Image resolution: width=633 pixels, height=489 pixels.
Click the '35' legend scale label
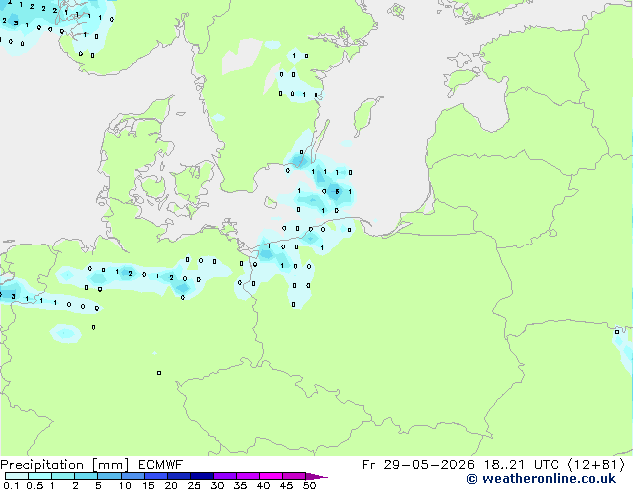[x=240, y=485]
